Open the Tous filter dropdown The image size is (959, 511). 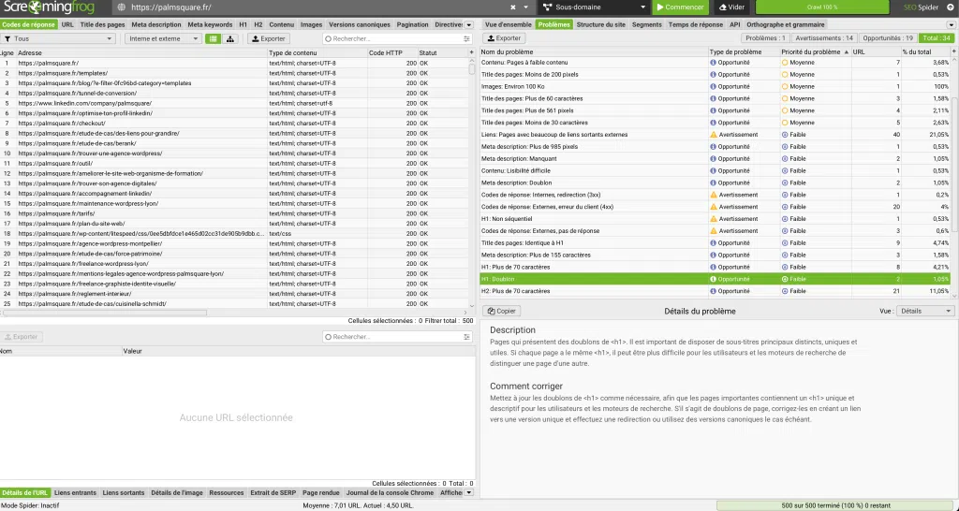point(58,38)
